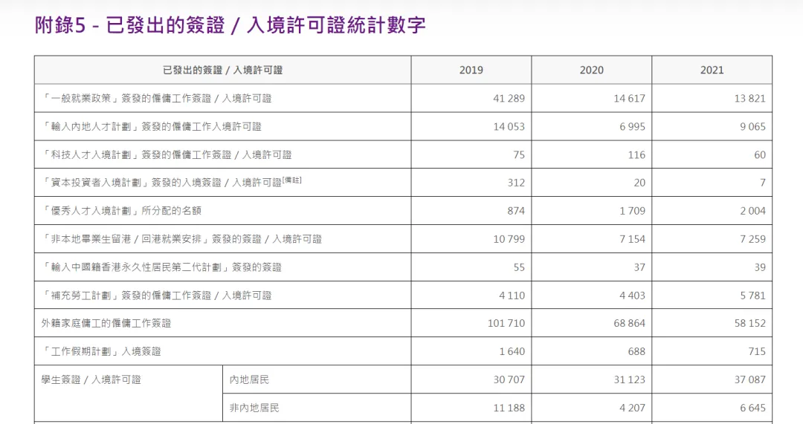Click the value 7 in 2021 column
The height and width of the screenshot is (424, 803).
point(763,183)
